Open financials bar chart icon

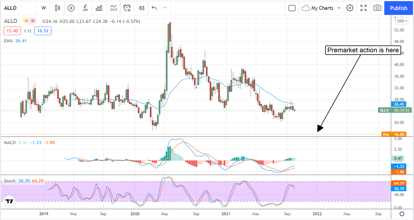click(x=99, y=8)
